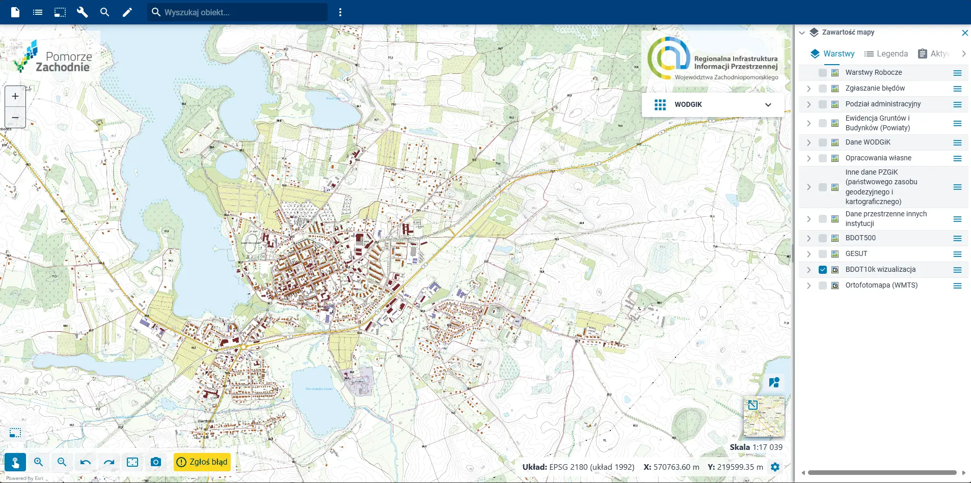Select the Warstwy tab
The image size is (971, 483).
tap(832, 53)
